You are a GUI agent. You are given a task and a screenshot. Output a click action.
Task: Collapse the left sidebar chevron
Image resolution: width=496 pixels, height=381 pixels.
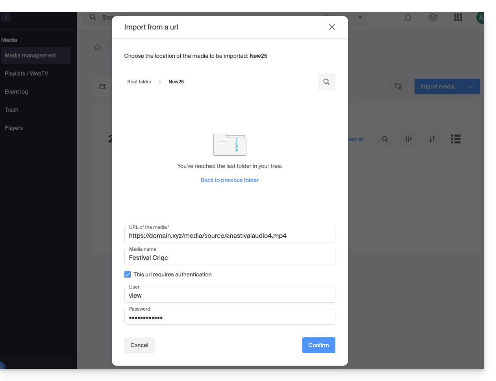(6, 17)
